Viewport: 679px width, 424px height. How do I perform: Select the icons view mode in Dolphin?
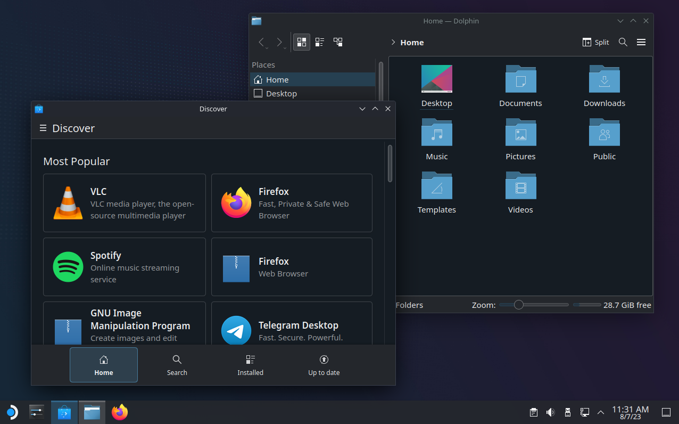point(301,42)
